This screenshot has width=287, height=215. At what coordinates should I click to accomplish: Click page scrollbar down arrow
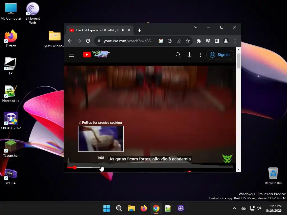(239, 169)
